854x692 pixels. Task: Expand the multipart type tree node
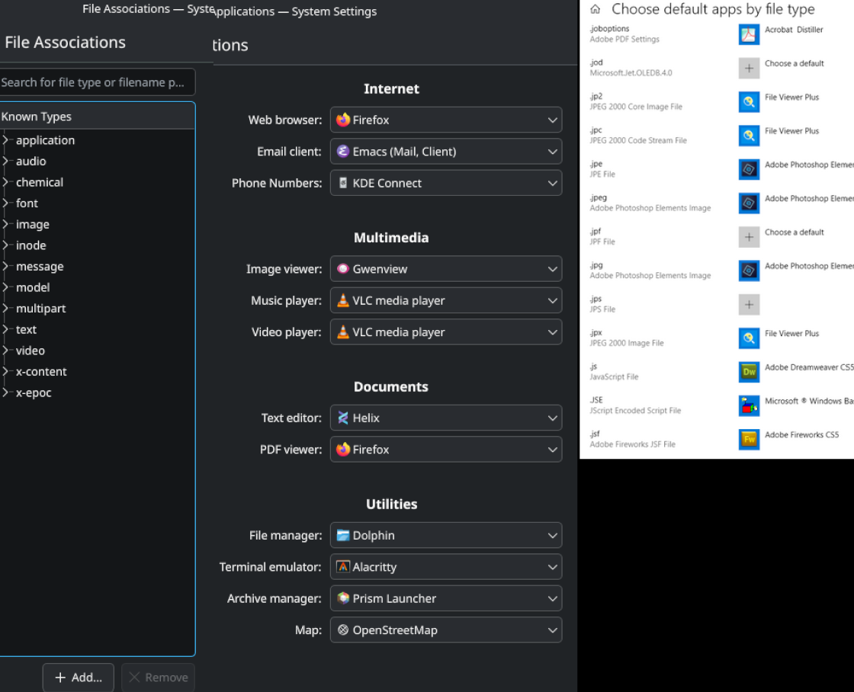5,309
